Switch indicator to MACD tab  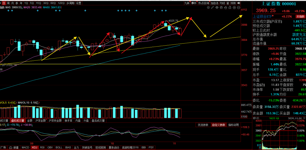coord(25,148)
